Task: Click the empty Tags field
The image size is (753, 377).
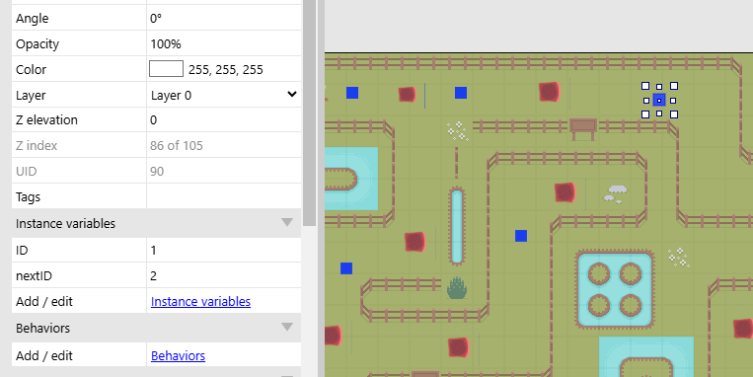Action: (224, 196)
